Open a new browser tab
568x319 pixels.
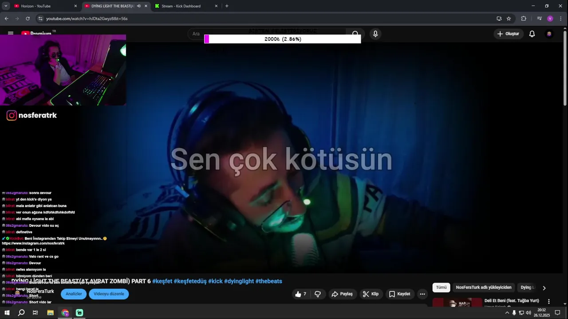[227, 6]
